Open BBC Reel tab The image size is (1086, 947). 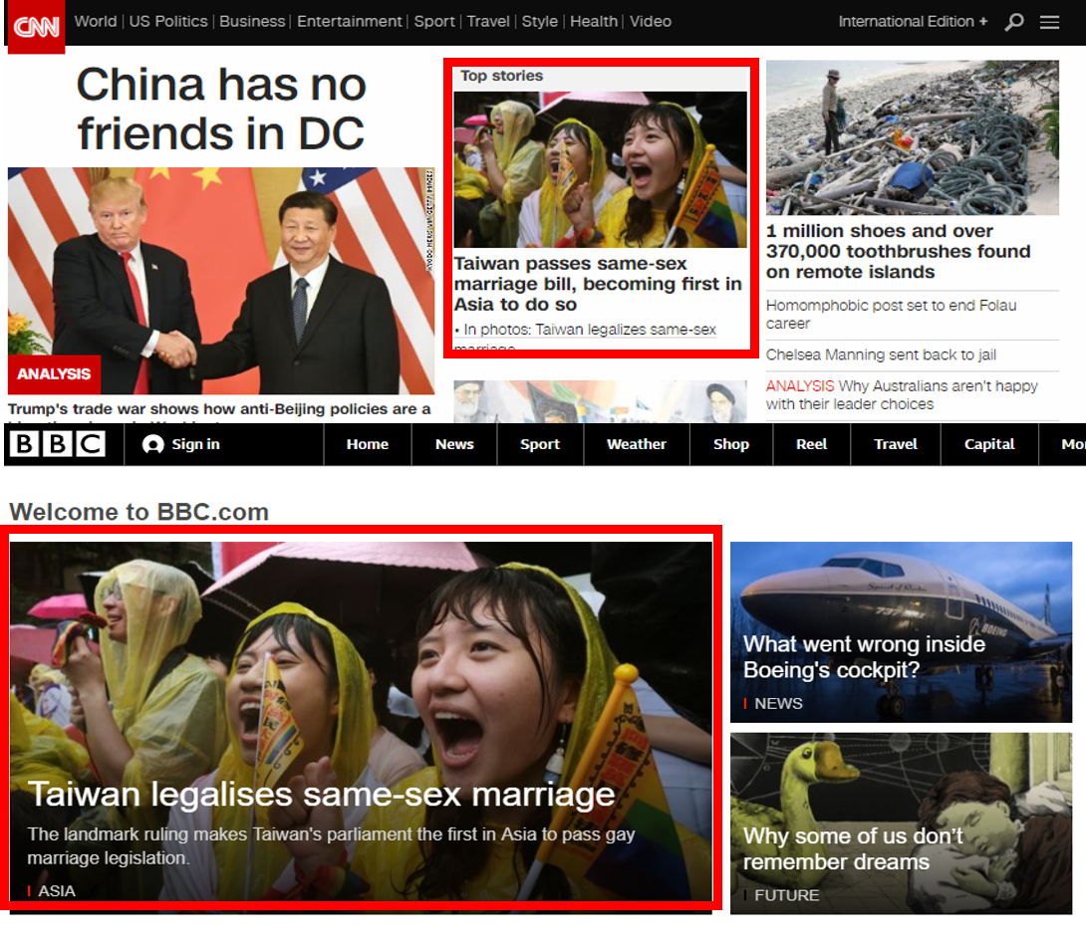point(811,444)
